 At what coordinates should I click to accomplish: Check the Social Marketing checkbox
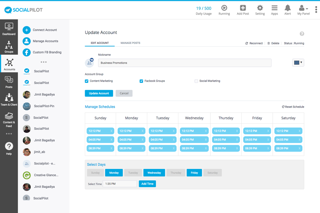click(x=196, y=81)
